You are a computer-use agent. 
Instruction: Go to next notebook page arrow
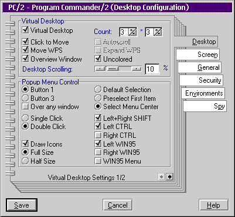pyautogui.click(x=169, y=177)
